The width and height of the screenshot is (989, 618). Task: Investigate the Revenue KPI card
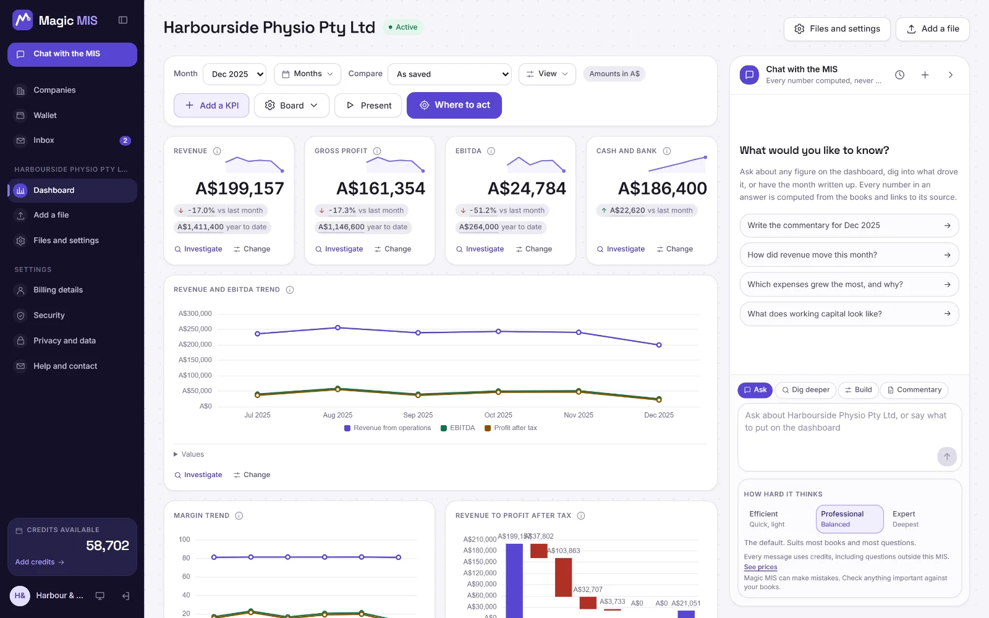(x=198, y=249)
